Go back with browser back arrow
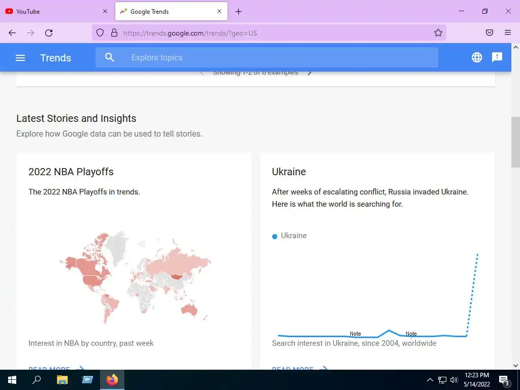The height and width of the screenshot is (390, 520). pyautogui.click(x=12, y=33)
